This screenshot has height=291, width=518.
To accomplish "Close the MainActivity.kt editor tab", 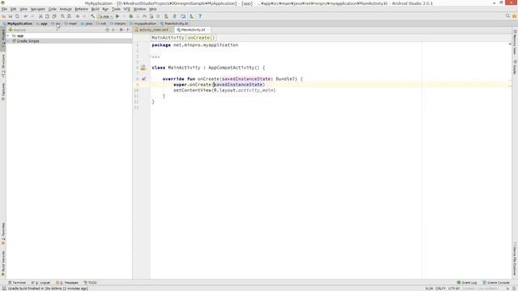I will click(x=208, y=30).
